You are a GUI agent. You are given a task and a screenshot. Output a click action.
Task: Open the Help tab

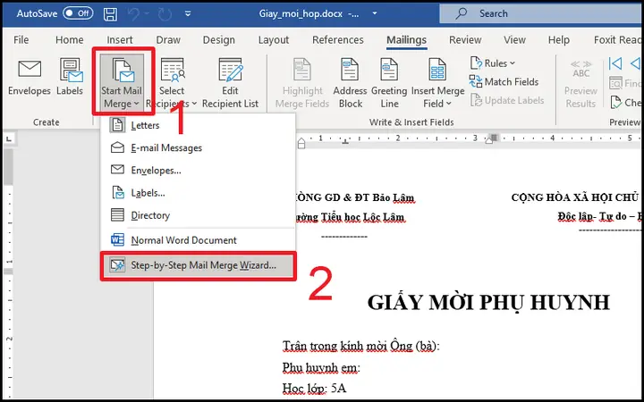pos(558,40)
